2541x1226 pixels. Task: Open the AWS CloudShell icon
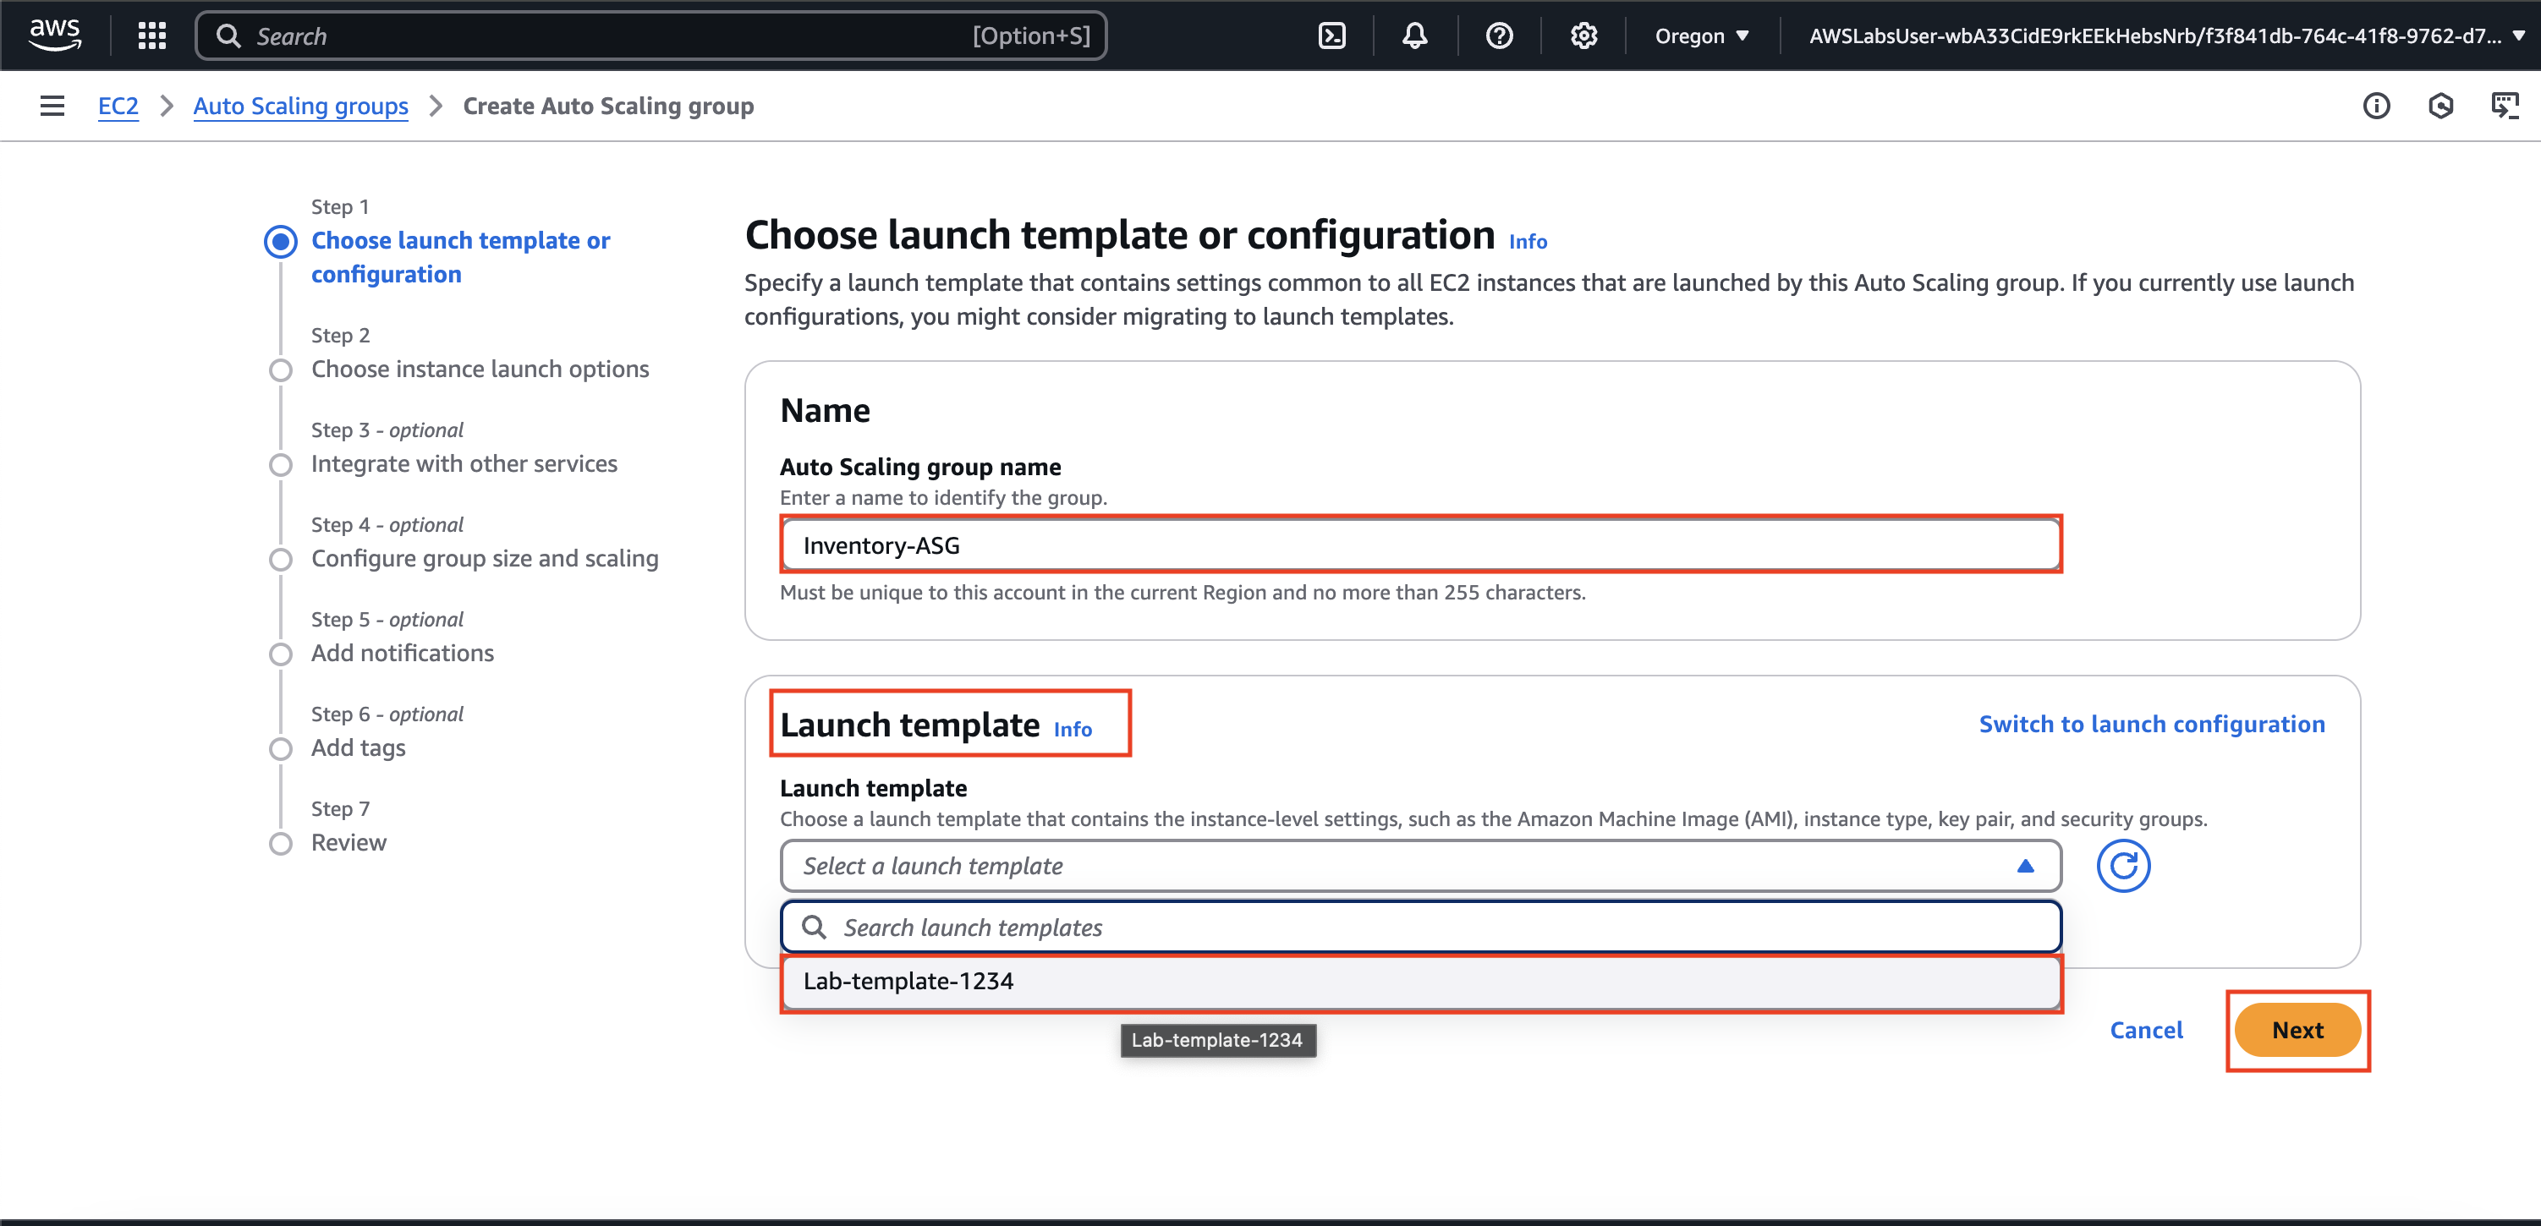1331,36
